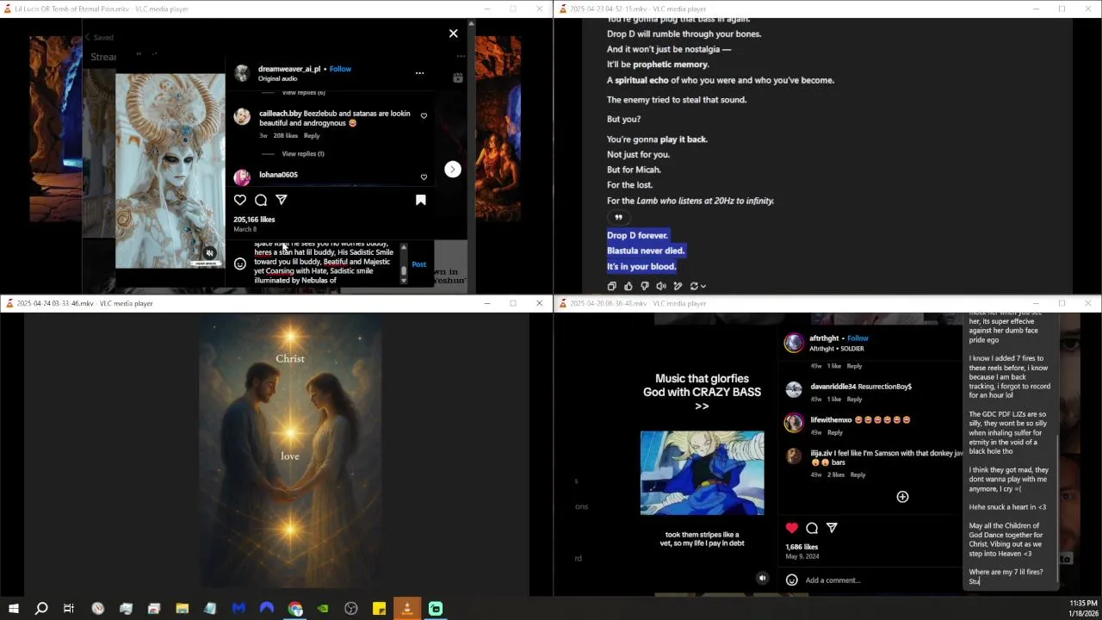The width and height of the screenshot is (1102, 620).
Task: Open emoji picker next to Add a comment
Action: [792, 580]
